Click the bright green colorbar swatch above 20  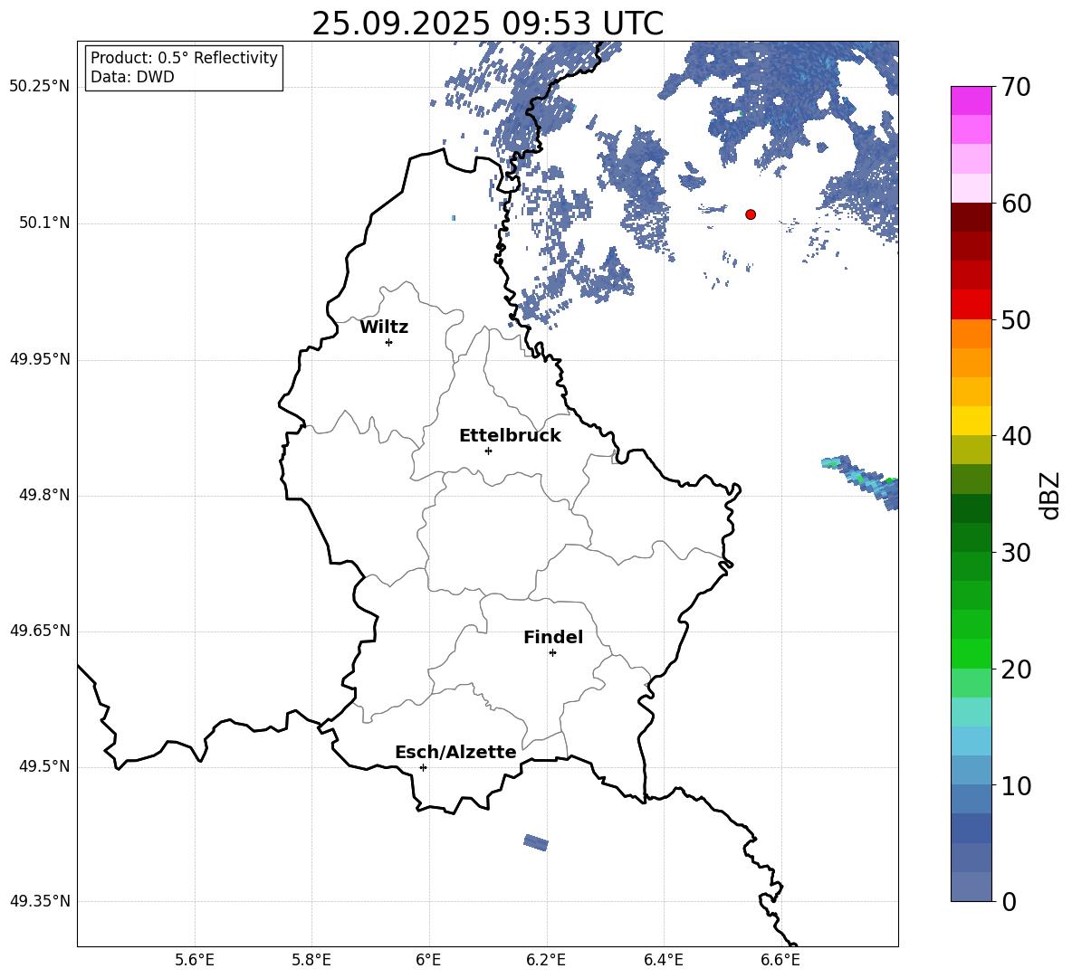click(x=971, y=653)
